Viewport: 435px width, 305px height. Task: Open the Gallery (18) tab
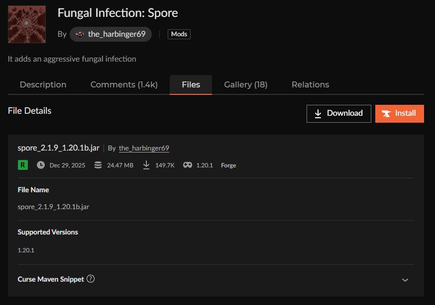pyautogui.click(x=245, y=84)
